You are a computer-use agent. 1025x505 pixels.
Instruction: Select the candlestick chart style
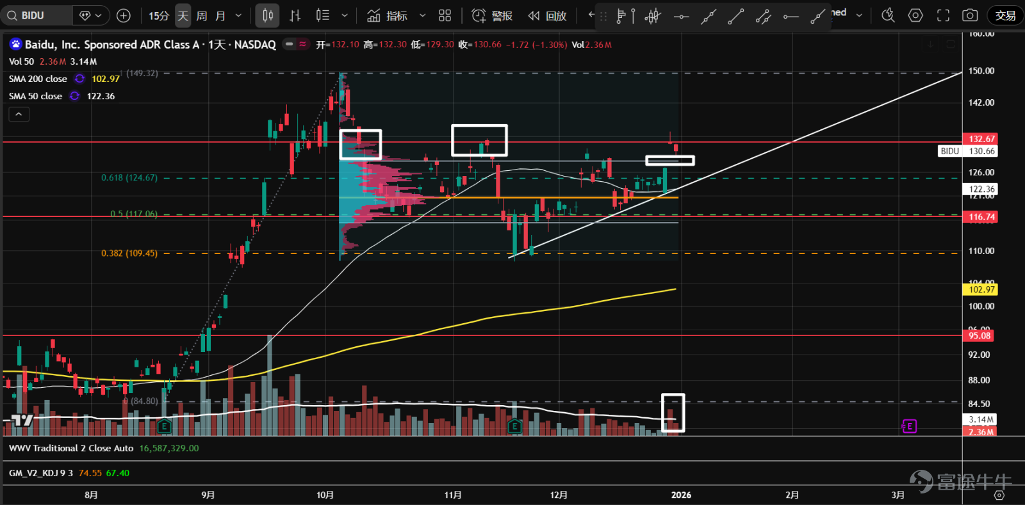point(268,15)
